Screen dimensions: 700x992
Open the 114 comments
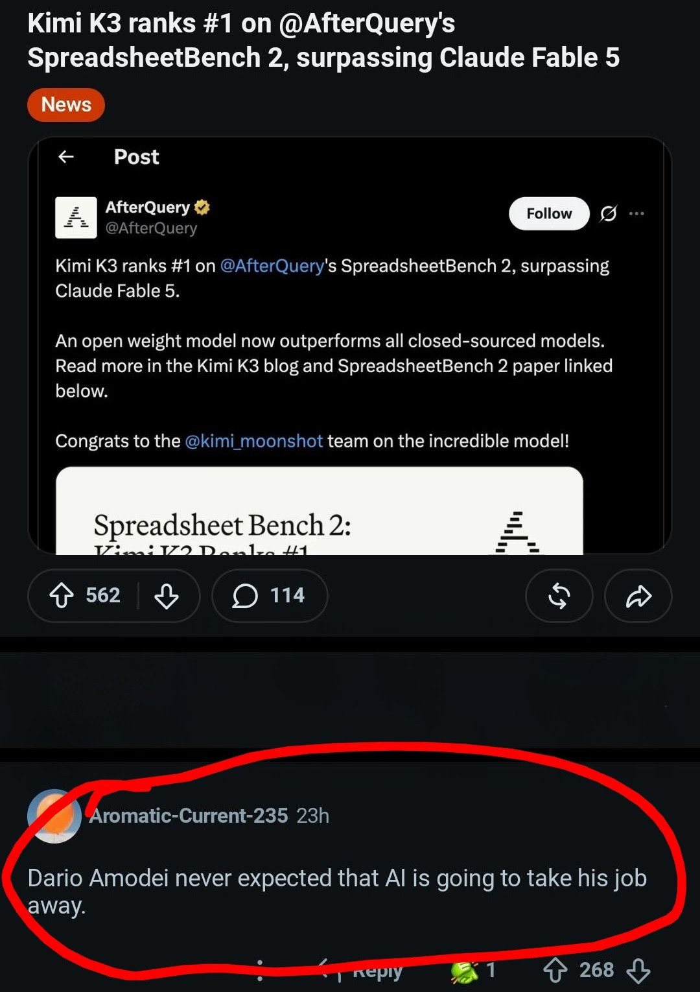(269, 595)
